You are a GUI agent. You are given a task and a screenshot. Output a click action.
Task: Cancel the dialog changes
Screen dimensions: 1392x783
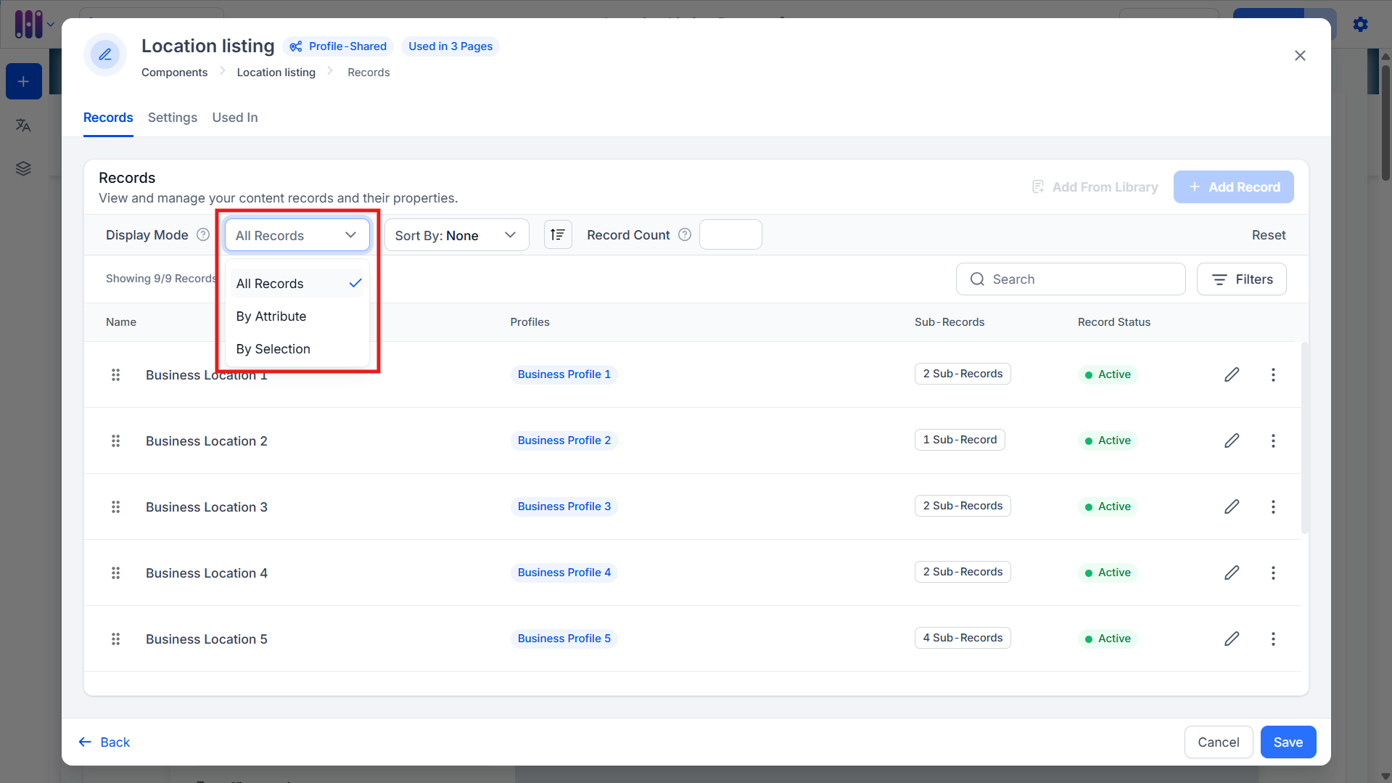click(x=1219, y=742)
